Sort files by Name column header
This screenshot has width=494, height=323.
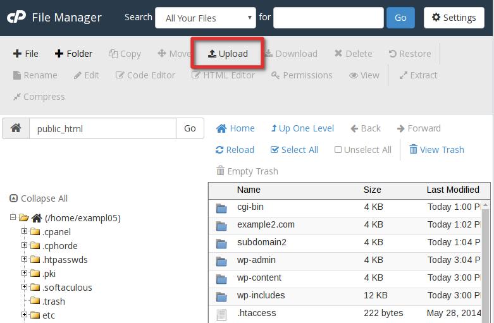click(x=249, y=190)
